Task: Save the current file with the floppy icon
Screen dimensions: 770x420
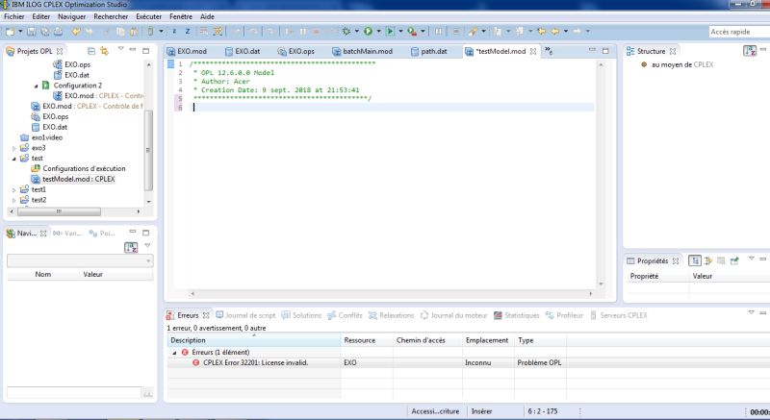Action: (x=32, y=32)
